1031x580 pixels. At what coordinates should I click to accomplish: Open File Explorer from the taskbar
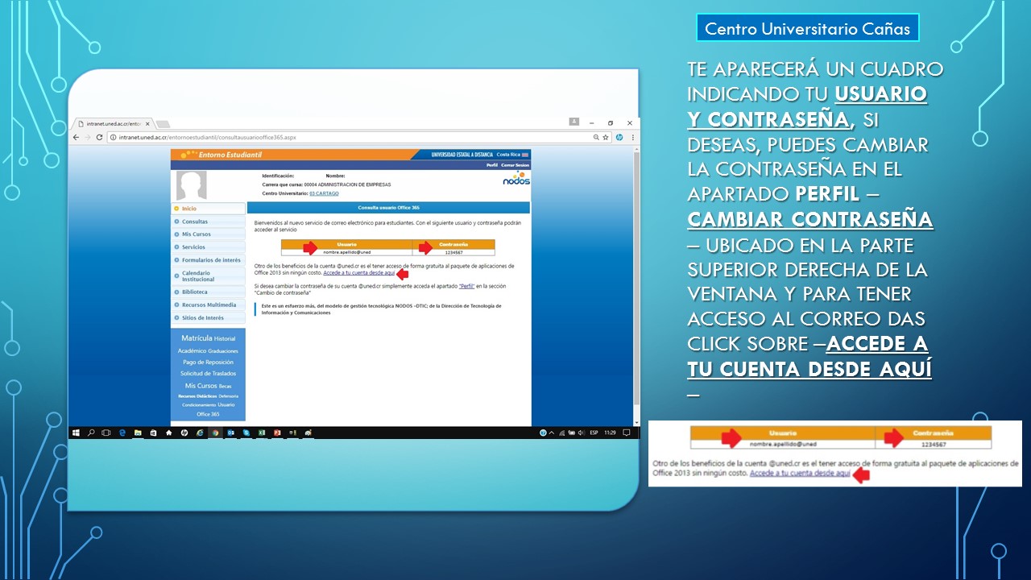coord(138,433)
